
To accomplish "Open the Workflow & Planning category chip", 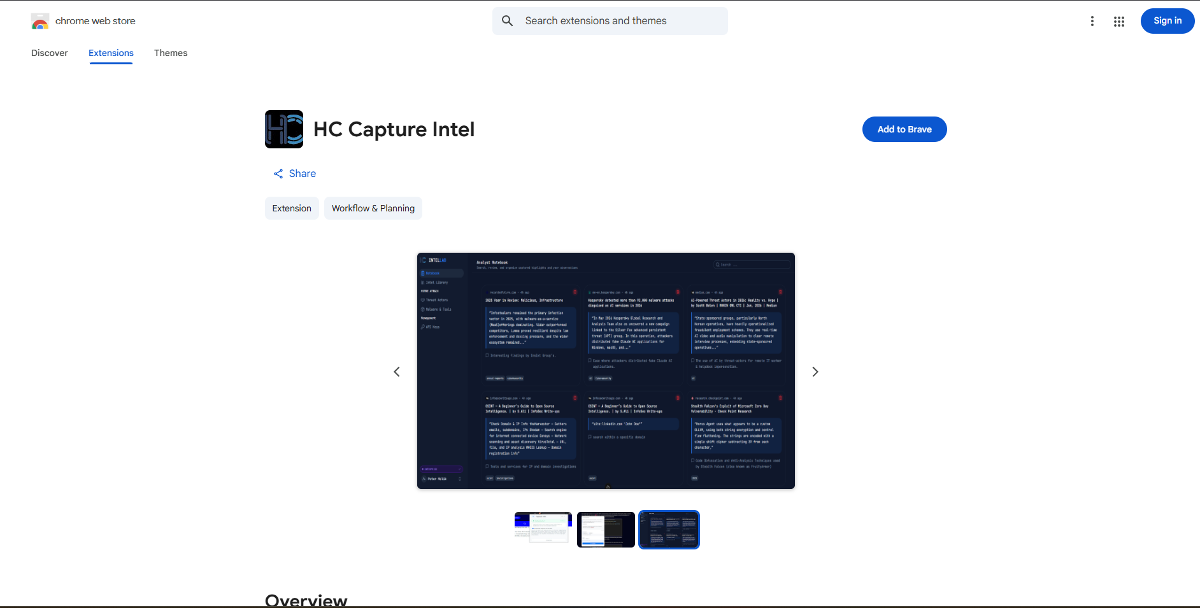I will (x=373, y=208).
